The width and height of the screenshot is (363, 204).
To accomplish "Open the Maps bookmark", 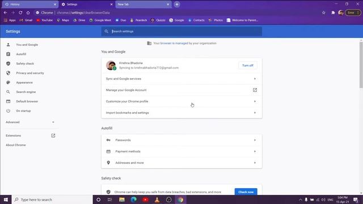I will (63, 20).
